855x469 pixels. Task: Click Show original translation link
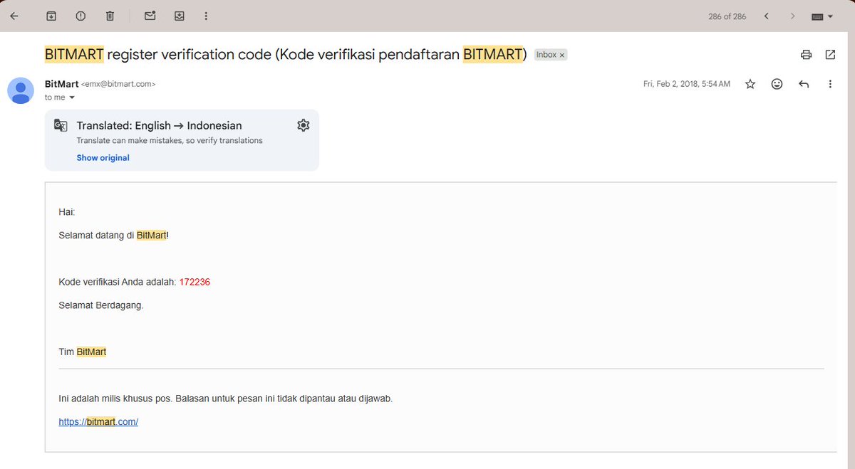point(103,158)
